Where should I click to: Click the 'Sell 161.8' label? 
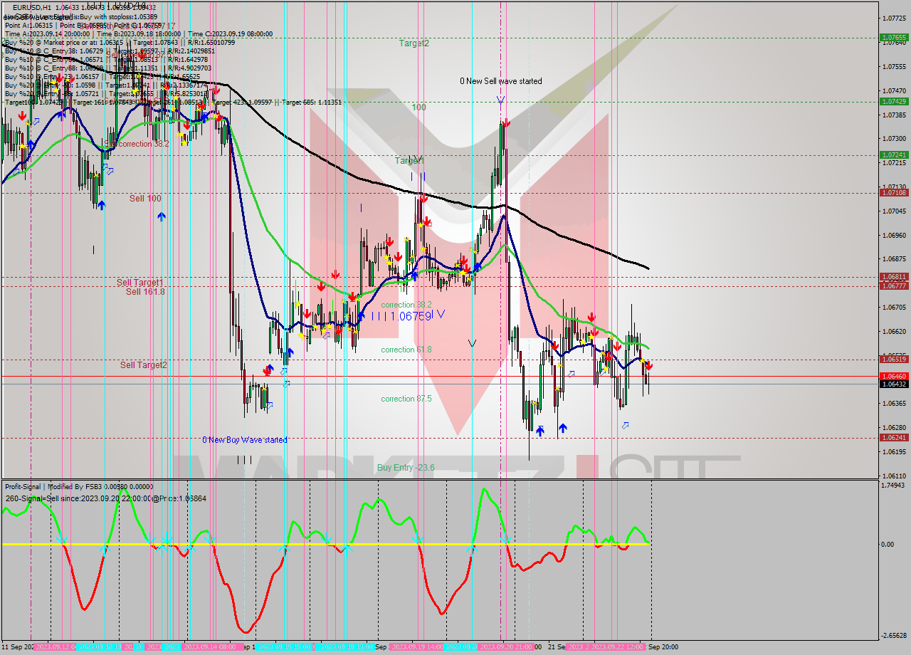click(x=145, y=291)
